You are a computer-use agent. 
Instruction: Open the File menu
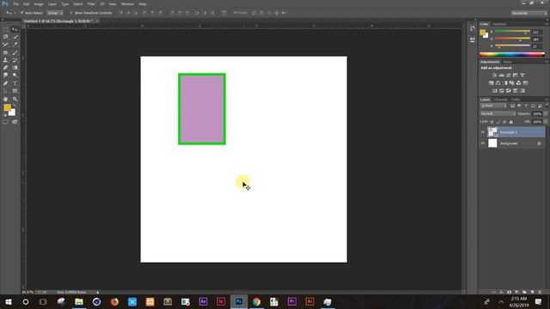(x=15, y=3)
